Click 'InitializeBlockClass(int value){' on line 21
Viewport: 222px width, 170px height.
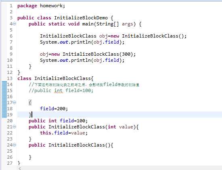(94, 127)
